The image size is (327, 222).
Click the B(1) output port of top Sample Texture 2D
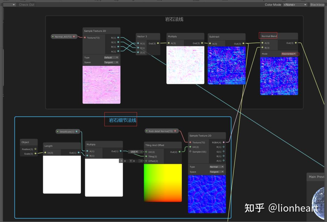[x=118, y=47]
